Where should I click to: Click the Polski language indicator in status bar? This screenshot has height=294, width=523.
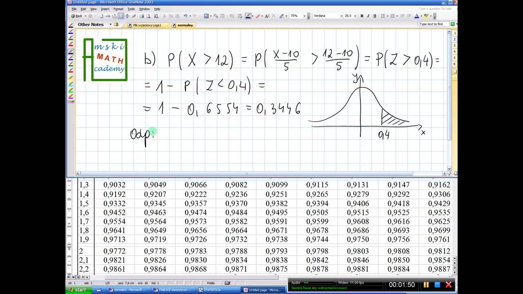(x=211, y=283)
